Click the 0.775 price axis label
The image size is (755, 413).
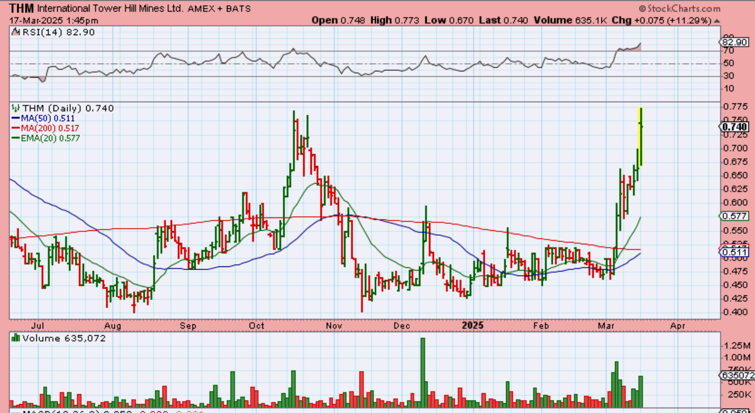736,107
